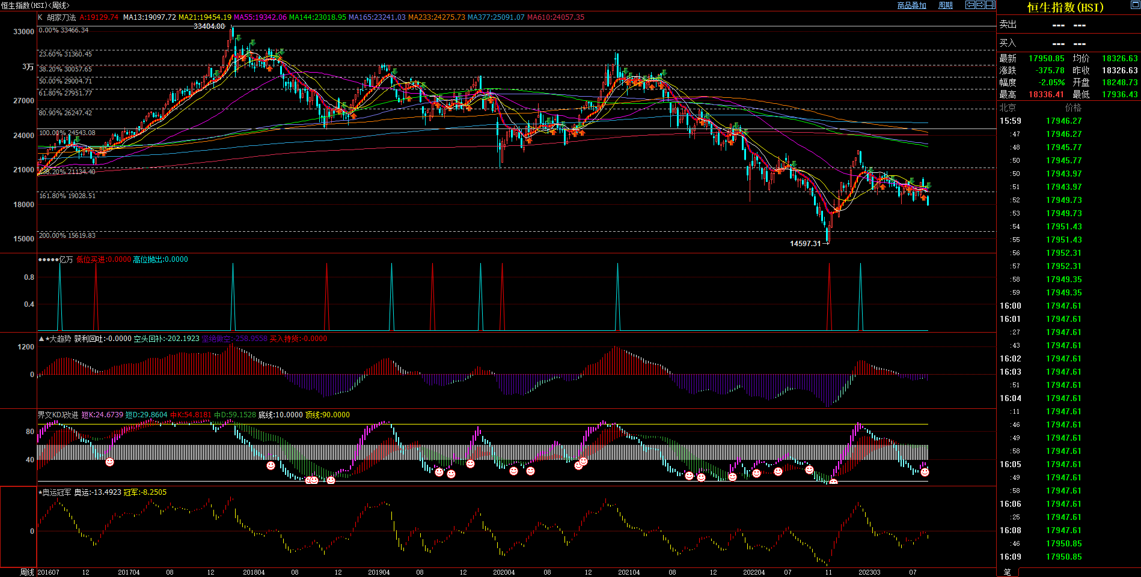1141x577 pixels.
Task: Click the split panel layout icon
Action: (991, 5)
